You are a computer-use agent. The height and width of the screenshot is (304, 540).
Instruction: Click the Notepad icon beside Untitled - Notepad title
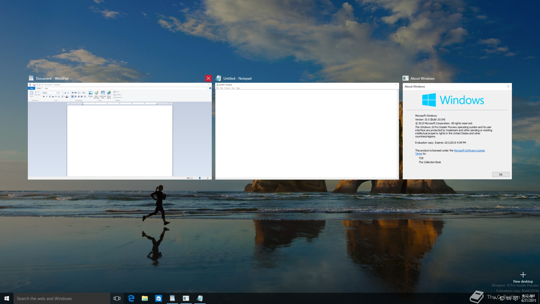pos(218,78)
